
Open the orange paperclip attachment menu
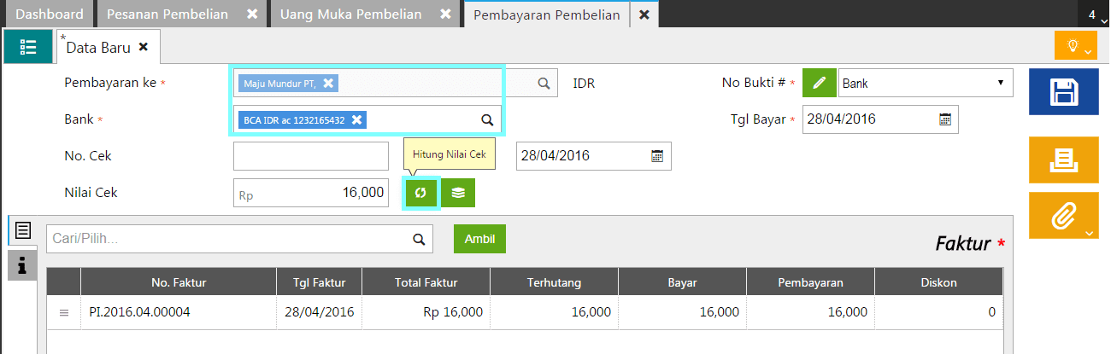click(1063, 215)
